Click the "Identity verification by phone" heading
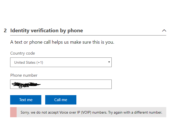Screen dimensions: 173x124 coord(46,30)
